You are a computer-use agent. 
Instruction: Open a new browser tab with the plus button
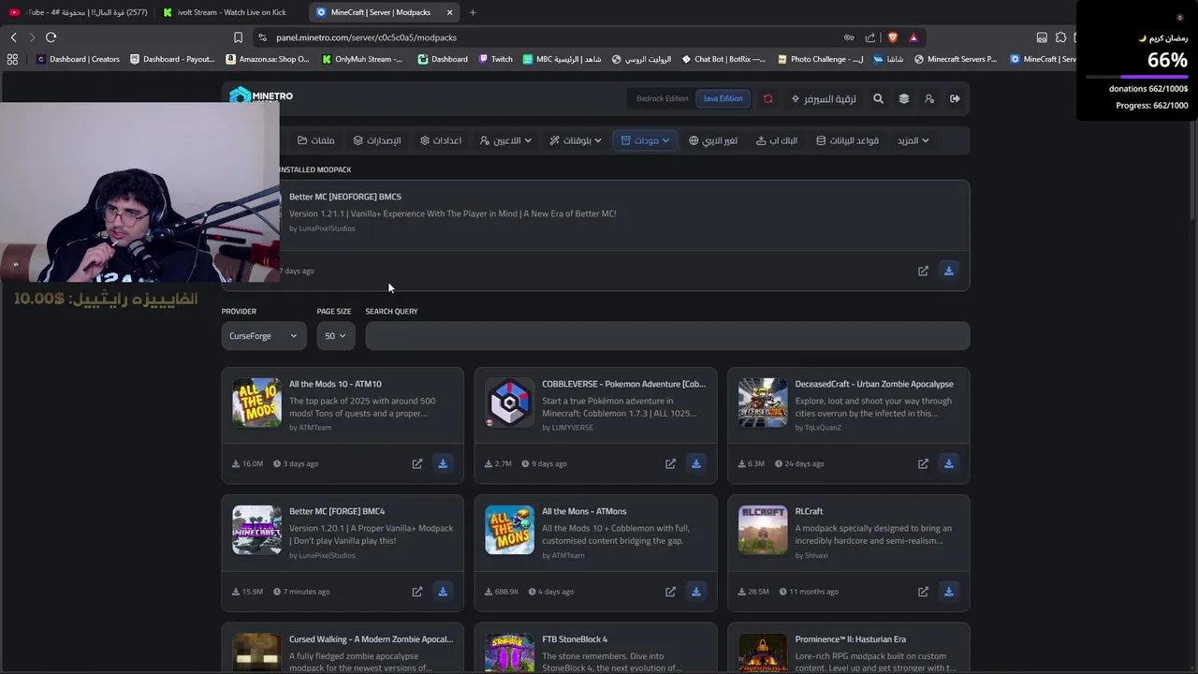[473, 12]
